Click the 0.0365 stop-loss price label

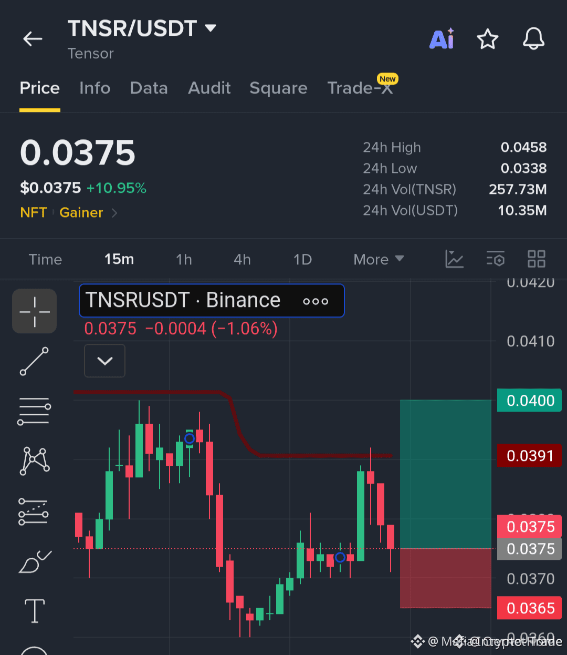530,608
